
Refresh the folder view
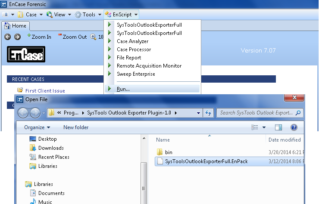click(208, 113)
